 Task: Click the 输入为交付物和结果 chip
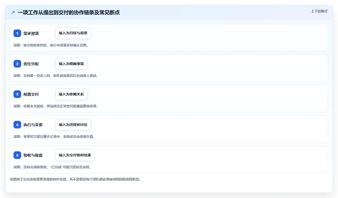point(75,155)
